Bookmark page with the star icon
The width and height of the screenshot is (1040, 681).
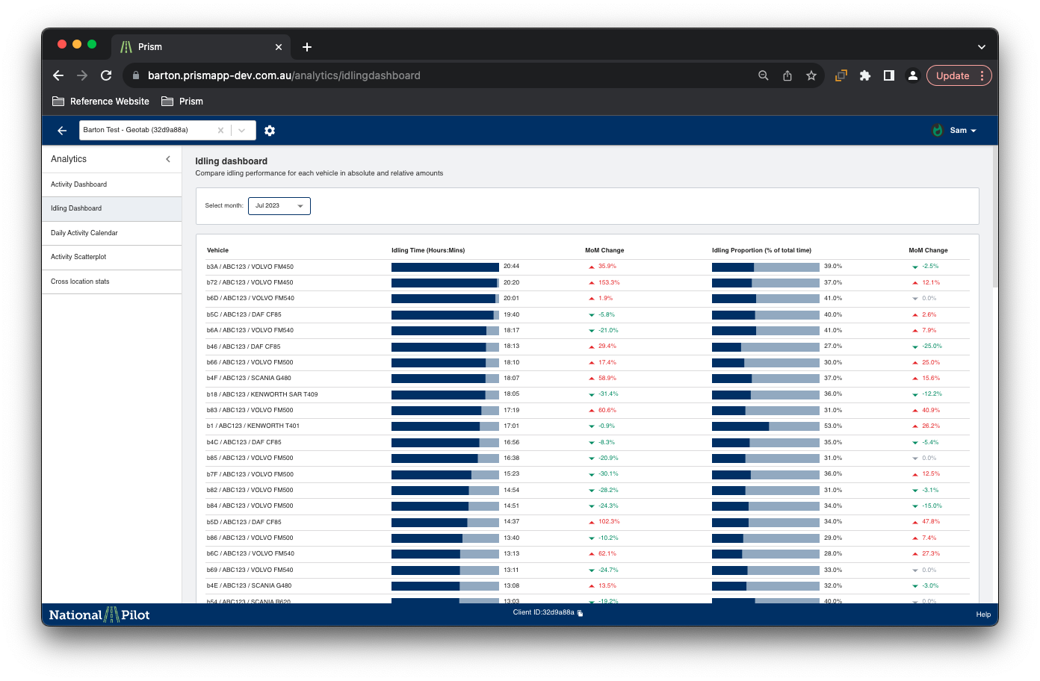pyautogui.click(x=811, y=75)
